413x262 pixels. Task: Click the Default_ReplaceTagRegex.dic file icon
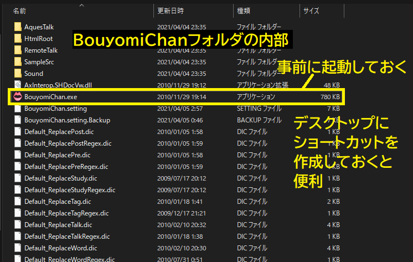(x=18, y=213)
